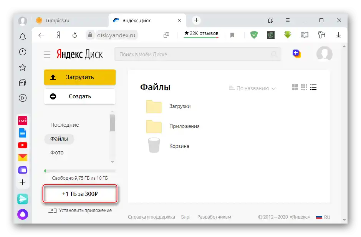Open the messenger paper-plane icon
The height and width of the screenshot is (237, 361).
[x=23, y=199]
